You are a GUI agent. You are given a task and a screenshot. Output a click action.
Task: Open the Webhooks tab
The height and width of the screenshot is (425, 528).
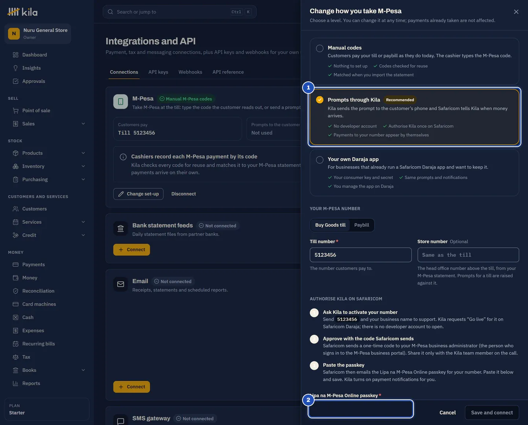click(190, 72)
